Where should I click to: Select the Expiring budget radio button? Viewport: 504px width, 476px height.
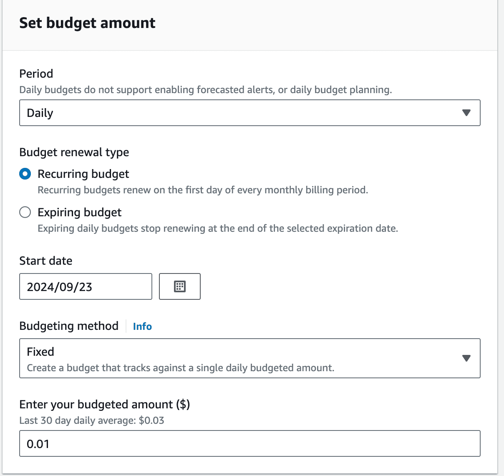(x=25, y=212)
